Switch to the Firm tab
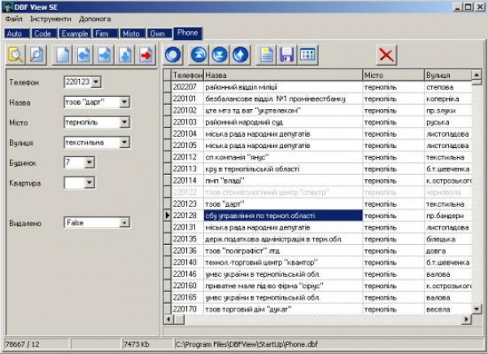Image resolution: width=488 pixels, height=354 pixels. tap(102, 33)
